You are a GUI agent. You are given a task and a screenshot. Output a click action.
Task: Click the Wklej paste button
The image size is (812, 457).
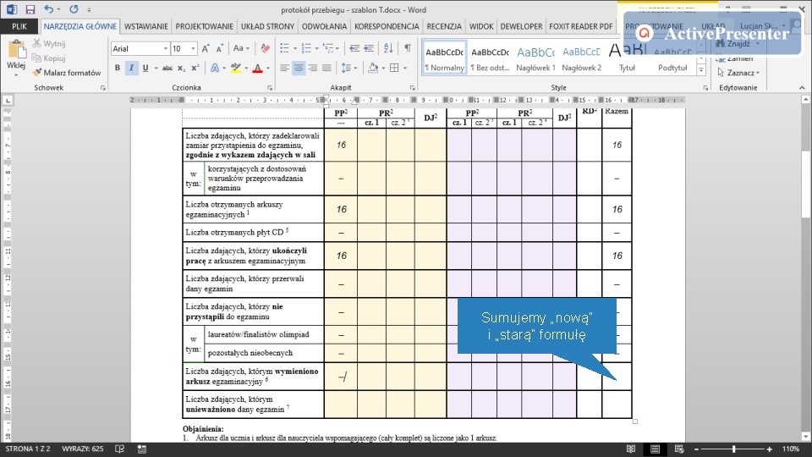16,57
